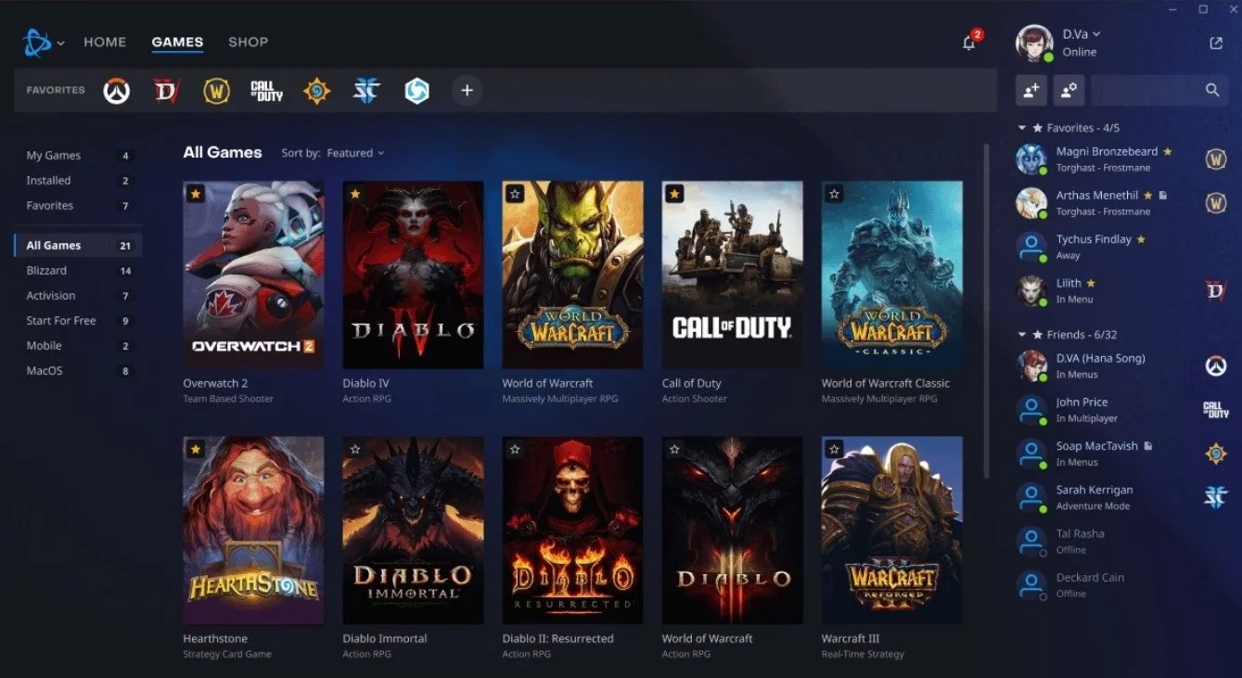Select the GAMES tab

[x=177, y=42]
